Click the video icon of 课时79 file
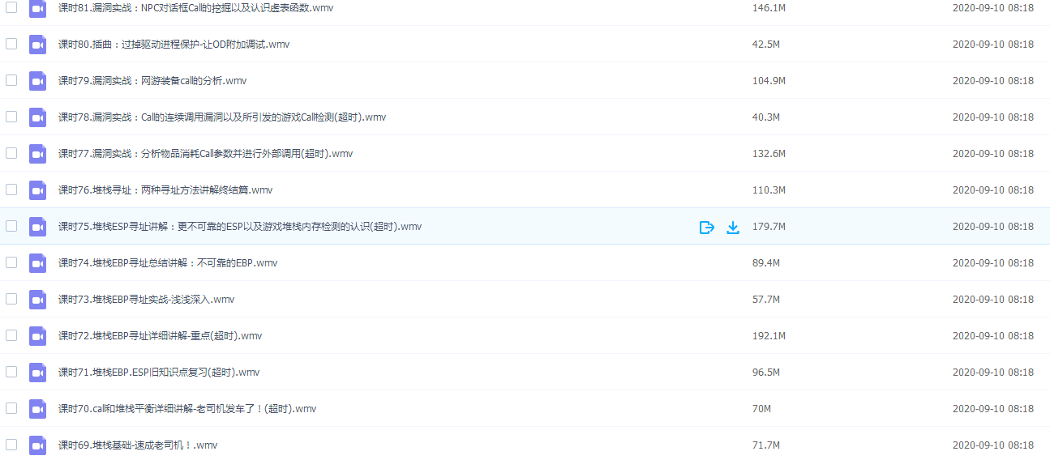The width and height of the screenshot is (1050, 460). click(37, 81)
